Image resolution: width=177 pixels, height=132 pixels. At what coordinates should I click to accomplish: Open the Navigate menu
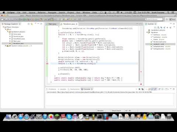coord(52,12)
